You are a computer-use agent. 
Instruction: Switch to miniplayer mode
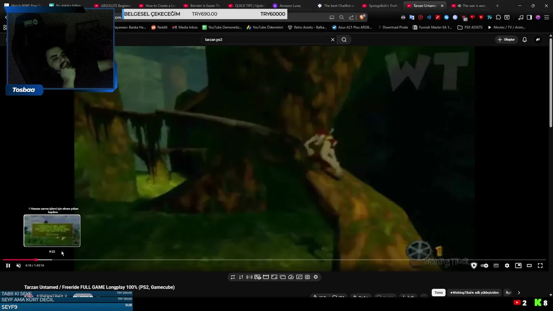pos(518,266)
